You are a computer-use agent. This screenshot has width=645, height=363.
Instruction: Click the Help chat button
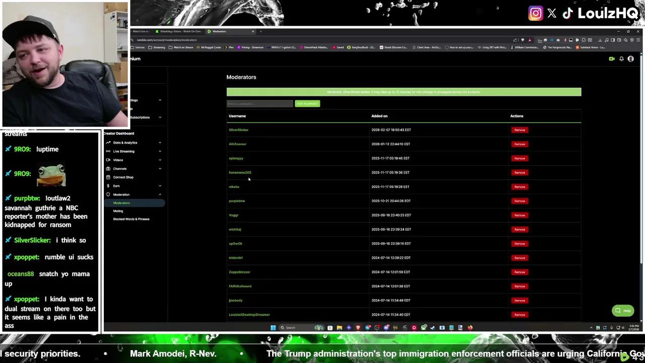tap(623, 311)
